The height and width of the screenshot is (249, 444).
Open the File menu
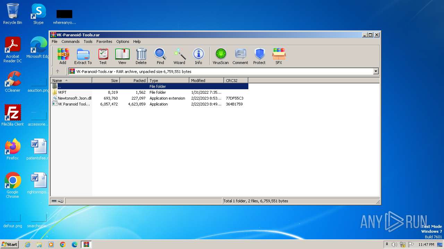point(54,41)
